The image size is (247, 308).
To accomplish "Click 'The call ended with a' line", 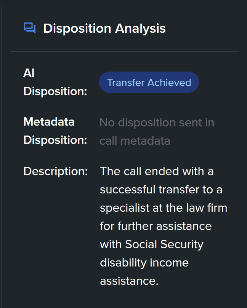I will 157,171.
